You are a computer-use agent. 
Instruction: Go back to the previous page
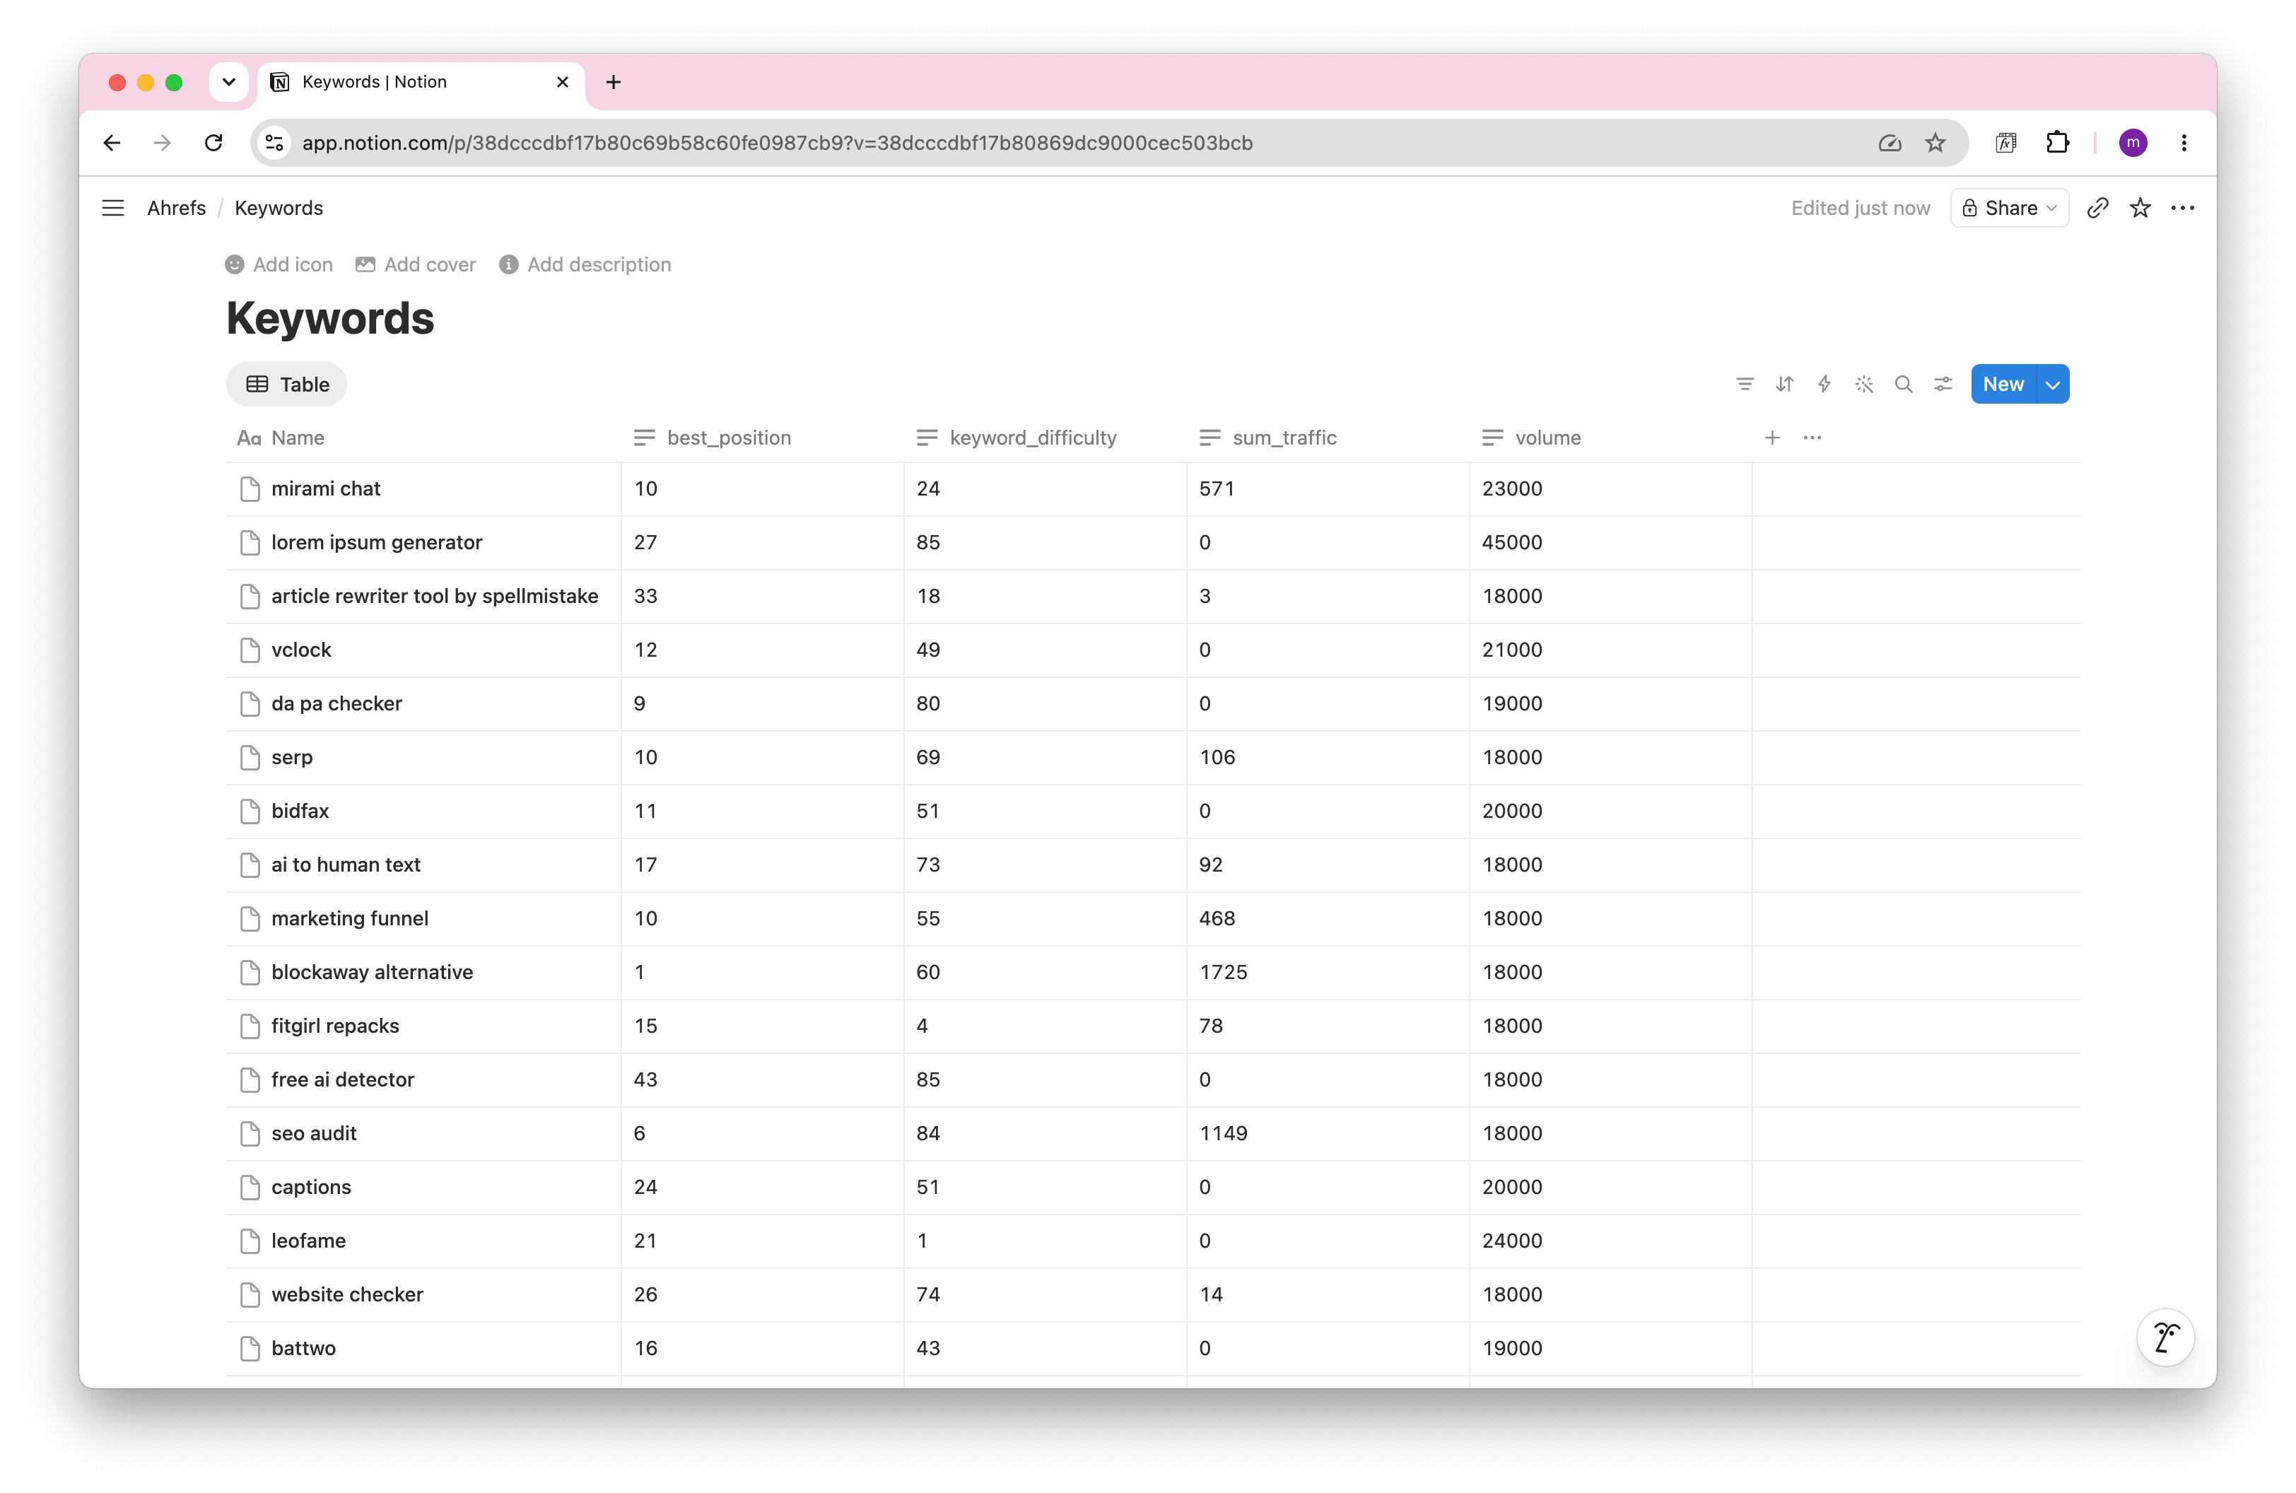point(112,143)
